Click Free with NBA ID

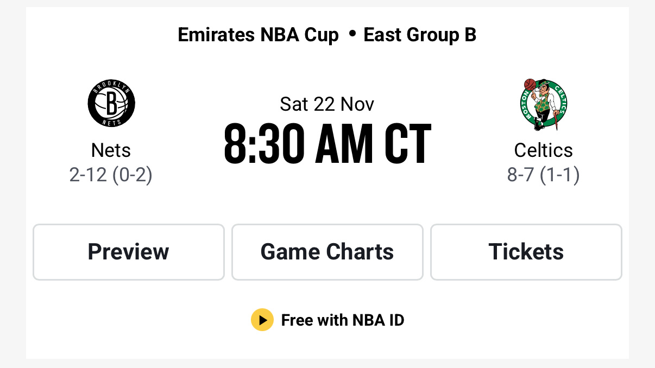coord(343,320)
